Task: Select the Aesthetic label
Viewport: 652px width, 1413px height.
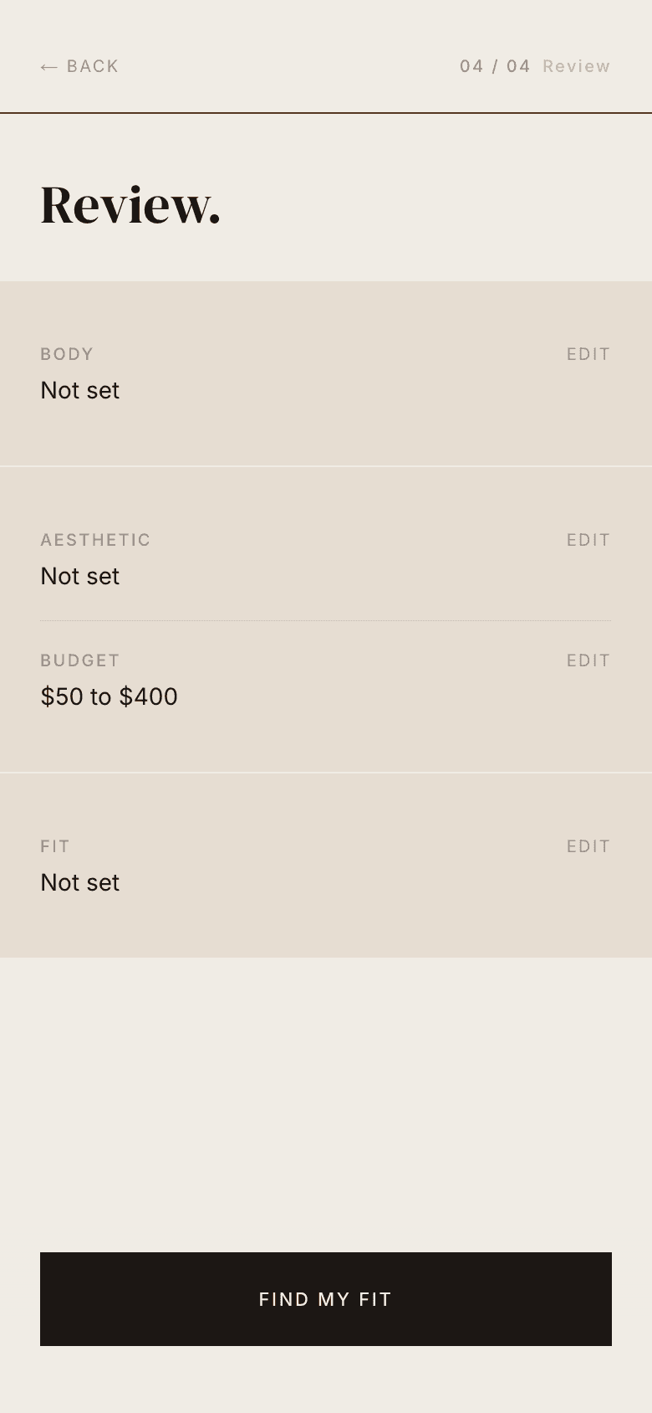Action: tap(95, 540)
